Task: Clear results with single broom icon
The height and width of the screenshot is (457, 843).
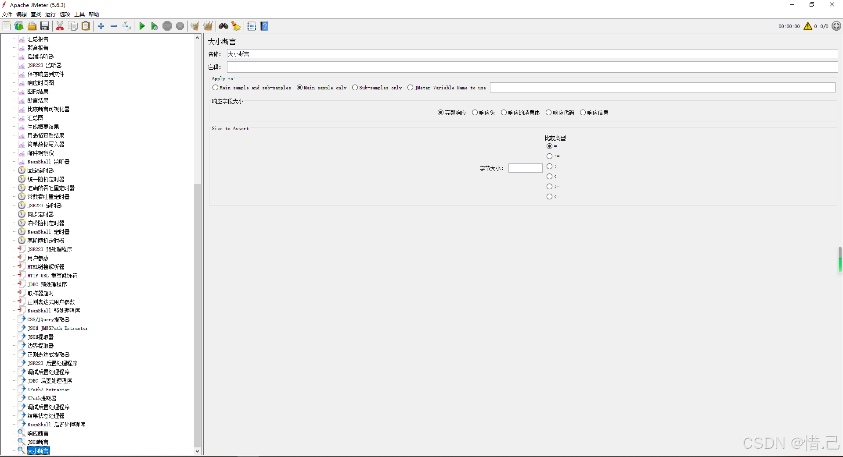Action: click(195, 26)
